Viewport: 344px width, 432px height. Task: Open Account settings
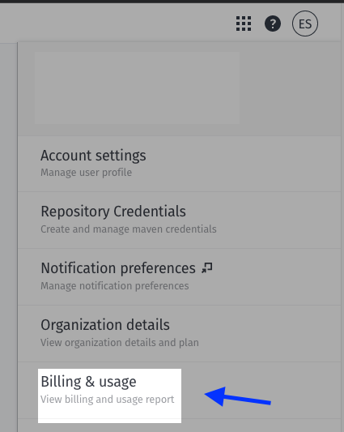coord(180,164)
